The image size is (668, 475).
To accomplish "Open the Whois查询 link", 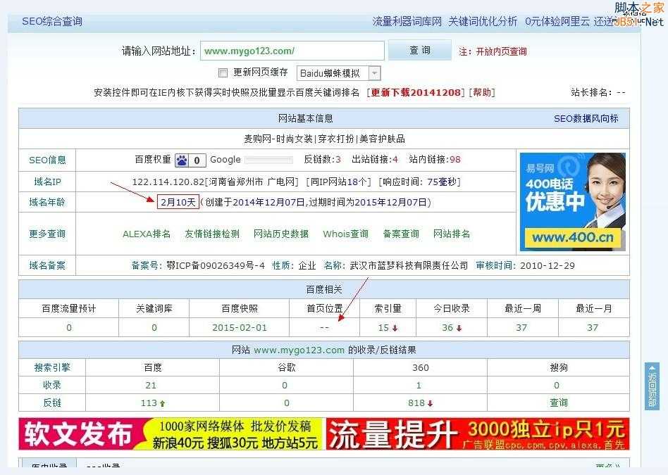I will point(345,234).
